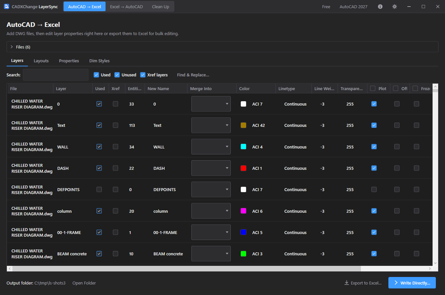Open Merge Into dropdown for layer 0
The width and height of the screenshot is (445, 295).
211,104
